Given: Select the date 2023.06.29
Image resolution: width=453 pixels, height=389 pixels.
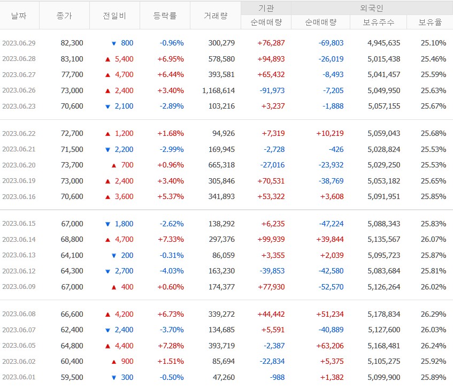Looking at the screenshot, I should [x=19, y=43].
